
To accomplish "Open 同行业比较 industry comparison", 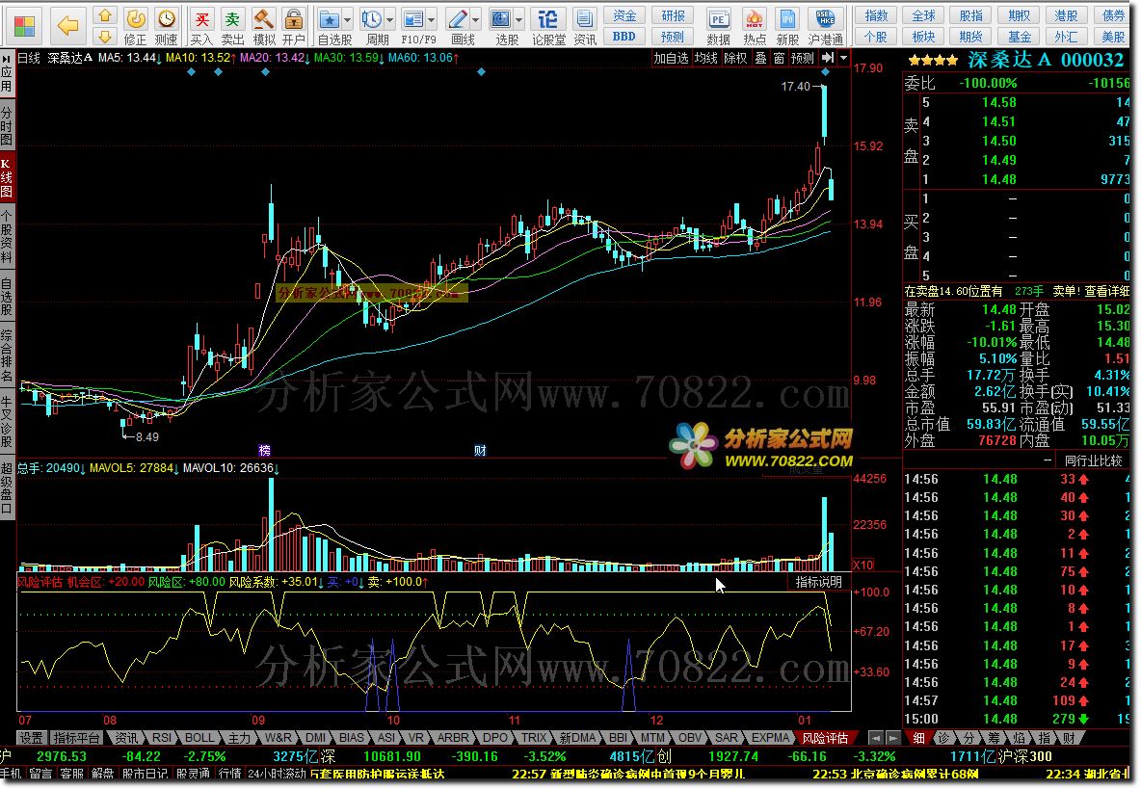I will pos(1094,461).
